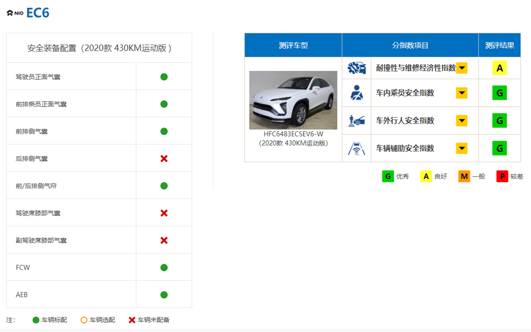
Task: Click the yellow A result for 耐撞性与维修经济性指数
Action: [500, 68]
